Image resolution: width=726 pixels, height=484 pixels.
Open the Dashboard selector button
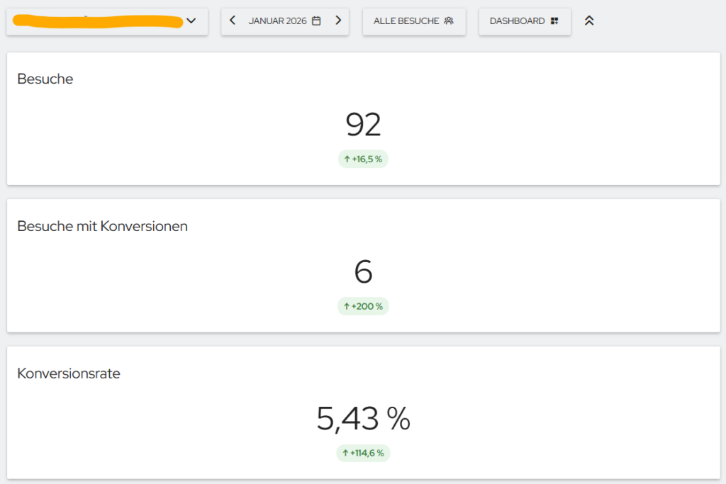tap(525, 21)
